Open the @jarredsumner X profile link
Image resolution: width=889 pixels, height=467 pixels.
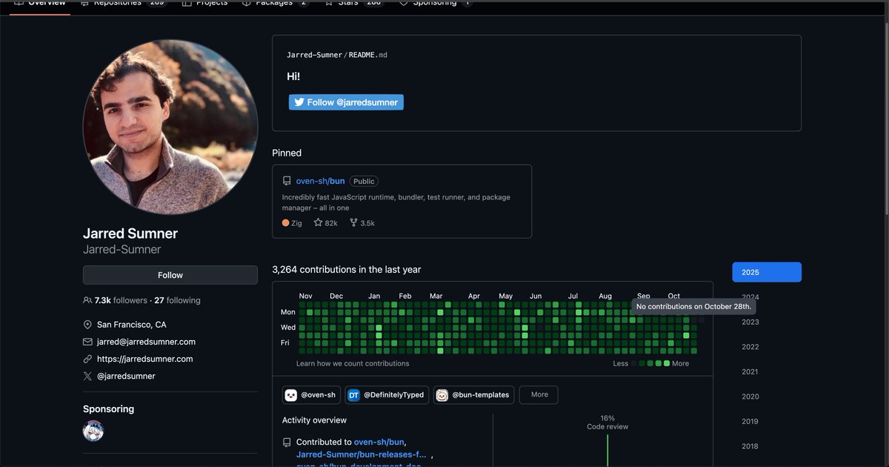126,376
